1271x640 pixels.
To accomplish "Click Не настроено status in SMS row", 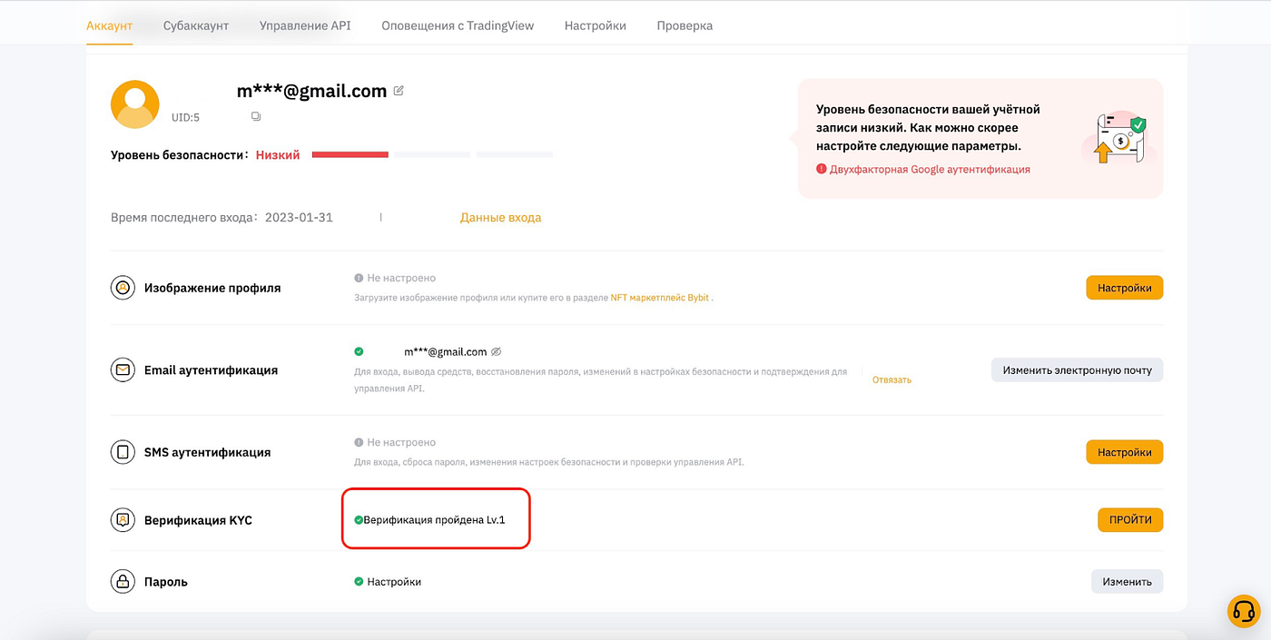I will click(401, 442).
